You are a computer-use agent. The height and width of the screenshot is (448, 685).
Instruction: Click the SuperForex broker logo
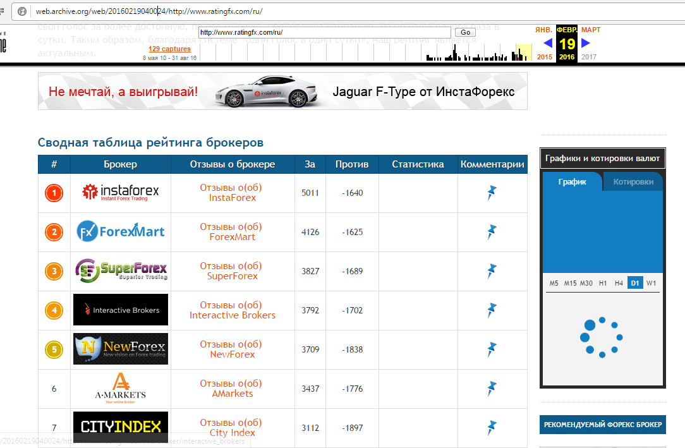click(x=121, y=270)
